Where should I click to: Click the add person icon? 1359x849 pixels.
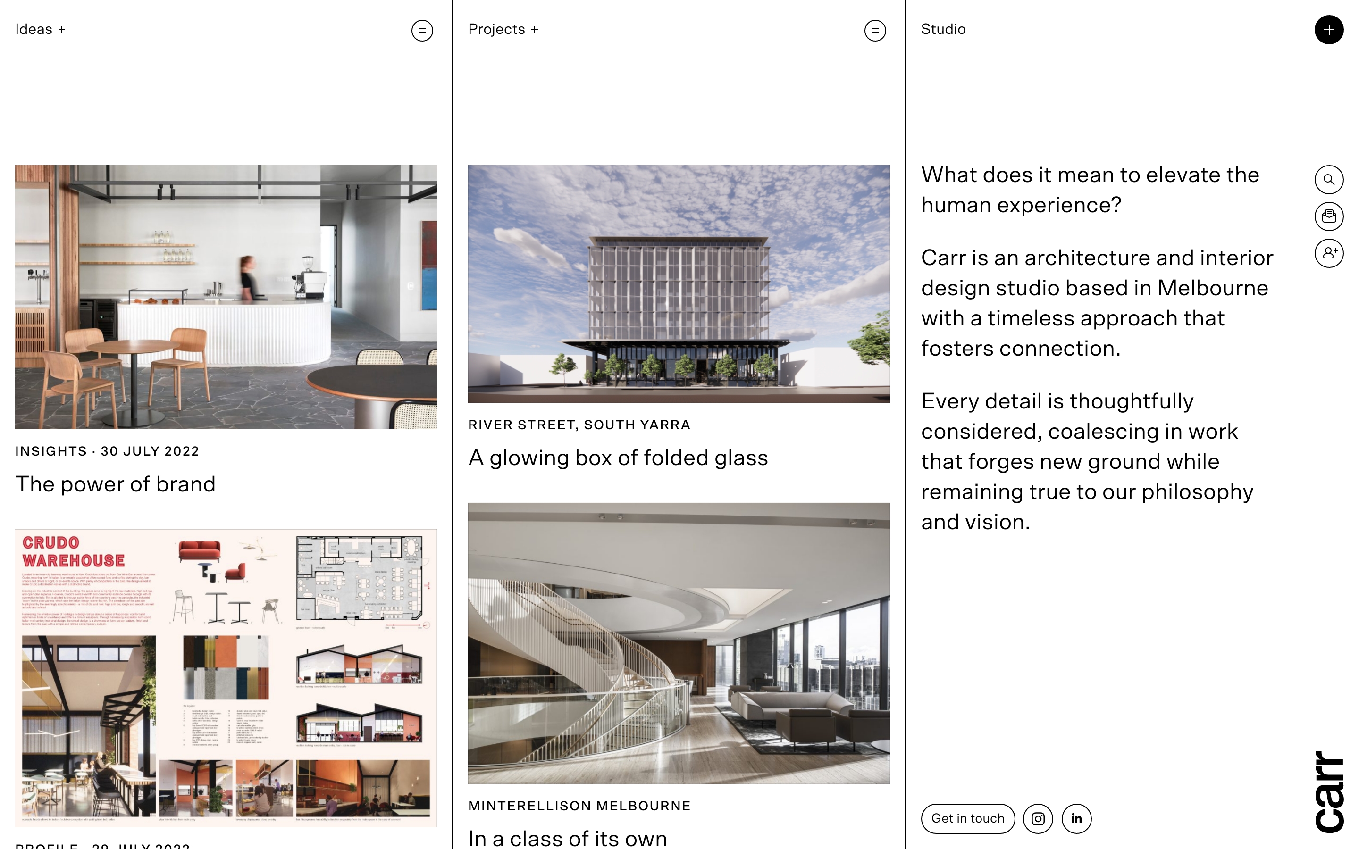(1328, 253)
